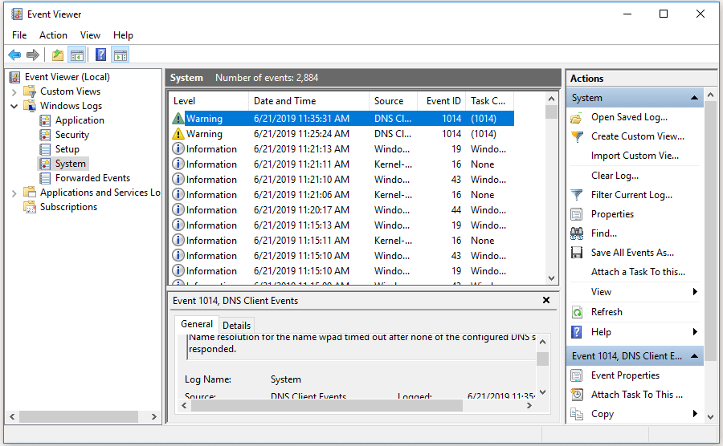
Task: Click Create Custom View action
Action: (x=637, y=136)
